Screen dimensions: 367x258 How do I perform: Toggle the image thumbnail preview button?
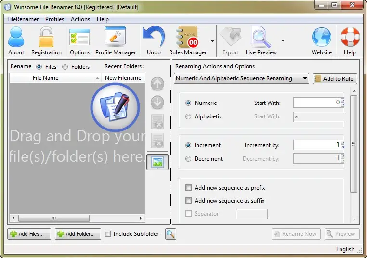click(157, 162)
